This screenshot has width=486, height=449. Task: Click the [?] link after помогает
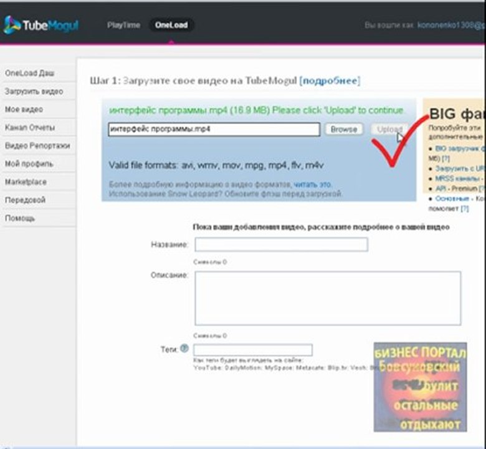coord(465,208)
